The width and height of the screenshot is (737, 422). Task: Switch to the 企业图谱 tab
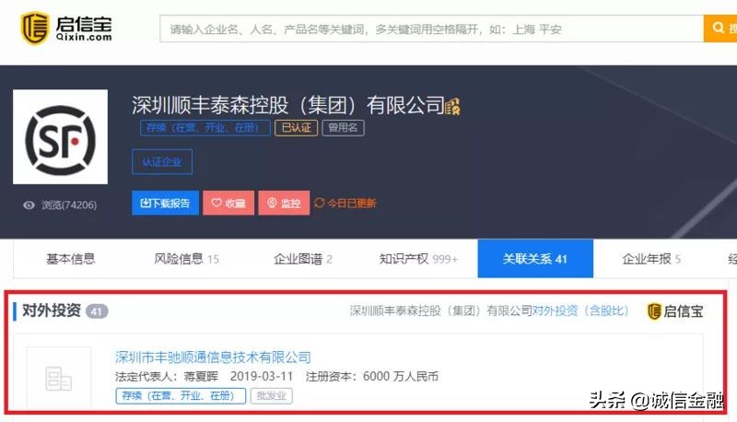pos(303,259)
